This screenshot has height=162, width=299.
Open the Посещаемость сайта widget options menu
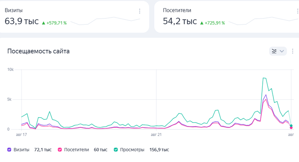click(293, 51)
